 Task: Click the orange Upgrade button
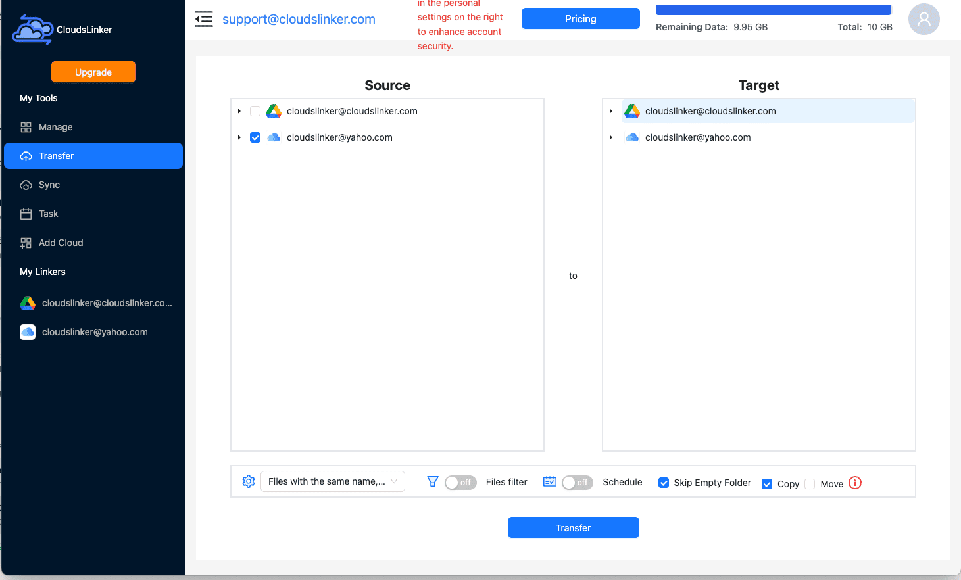pos(93,72)
